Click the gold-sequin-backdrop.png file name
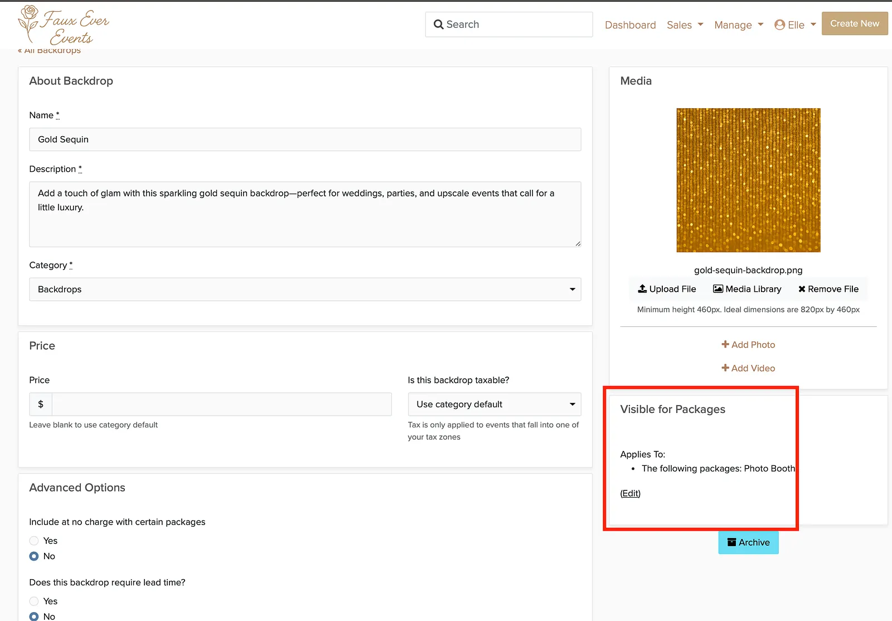The width and height of the screenshot is (892, 621). click(748, 270)
